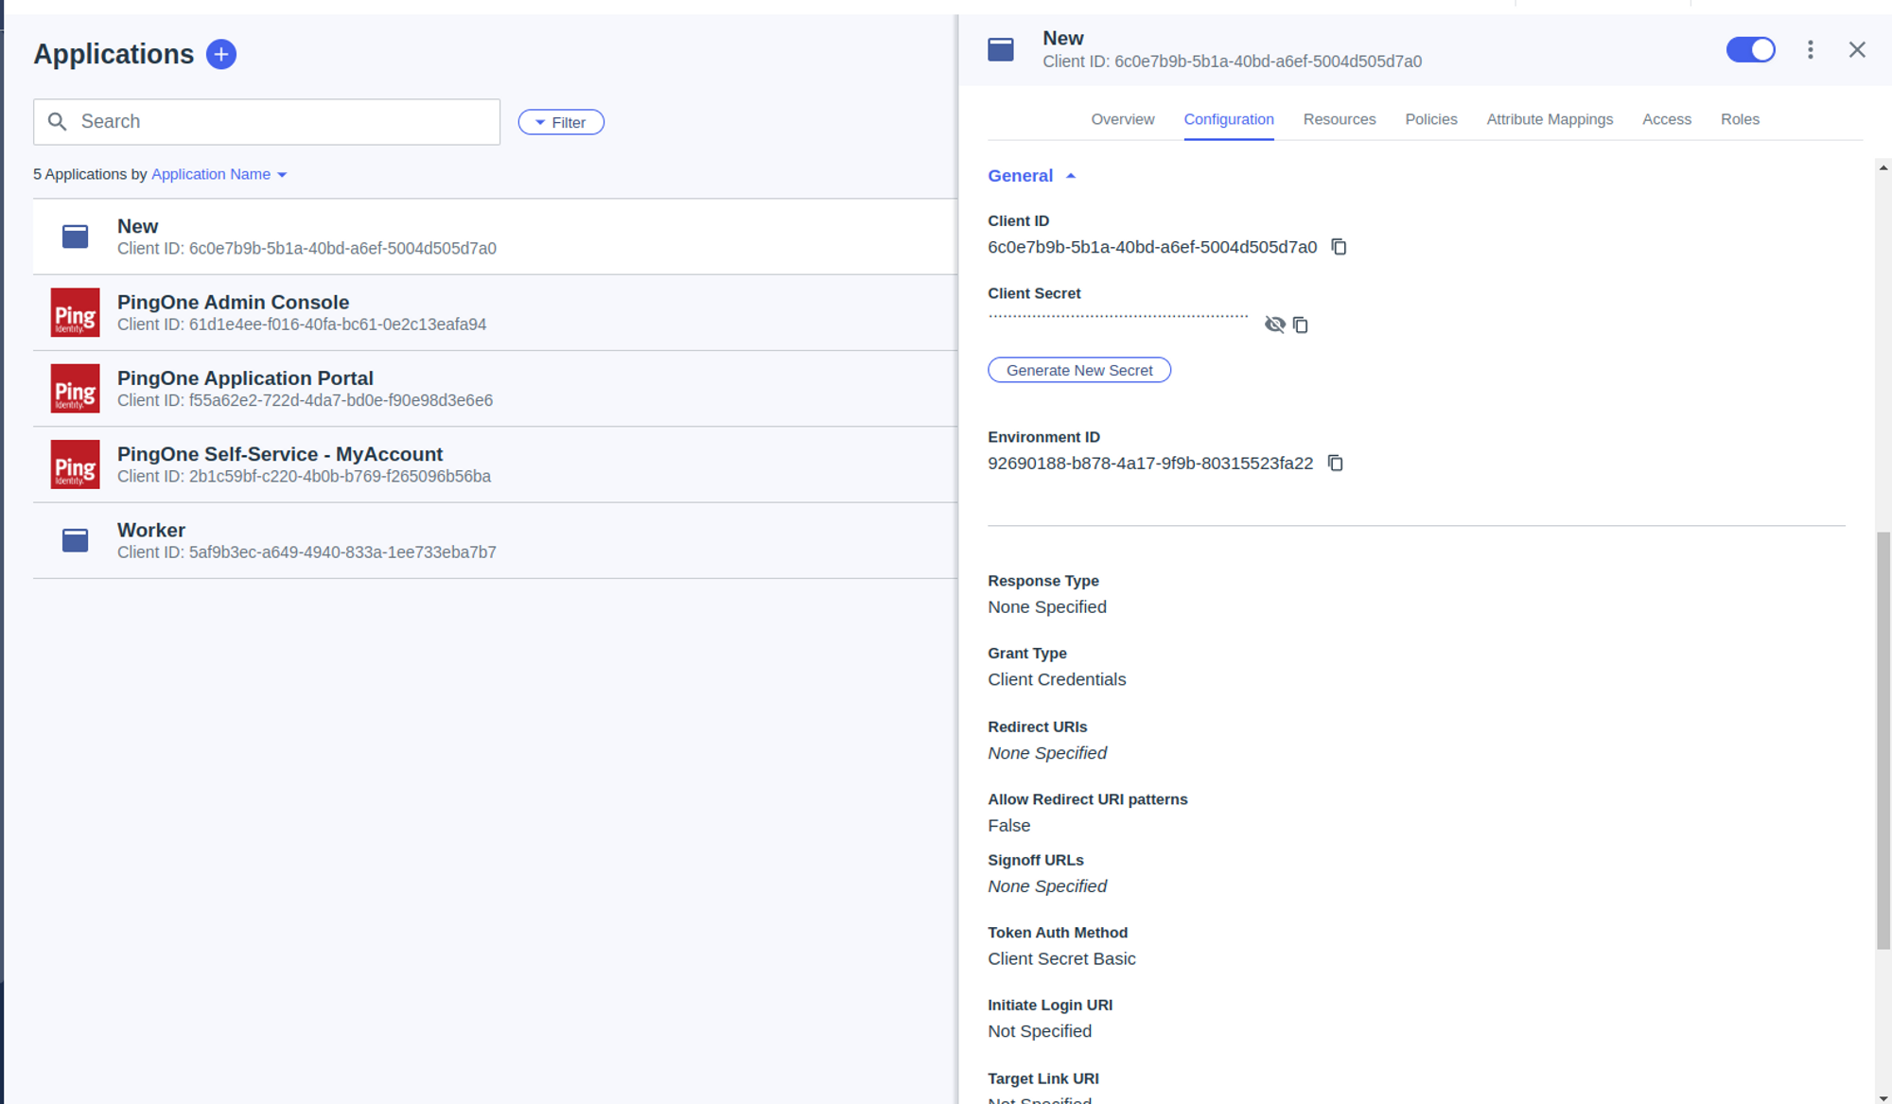Click the PingOne Admin Console Ping logo
The image size is (1892, 1104).
coord(75,313)
